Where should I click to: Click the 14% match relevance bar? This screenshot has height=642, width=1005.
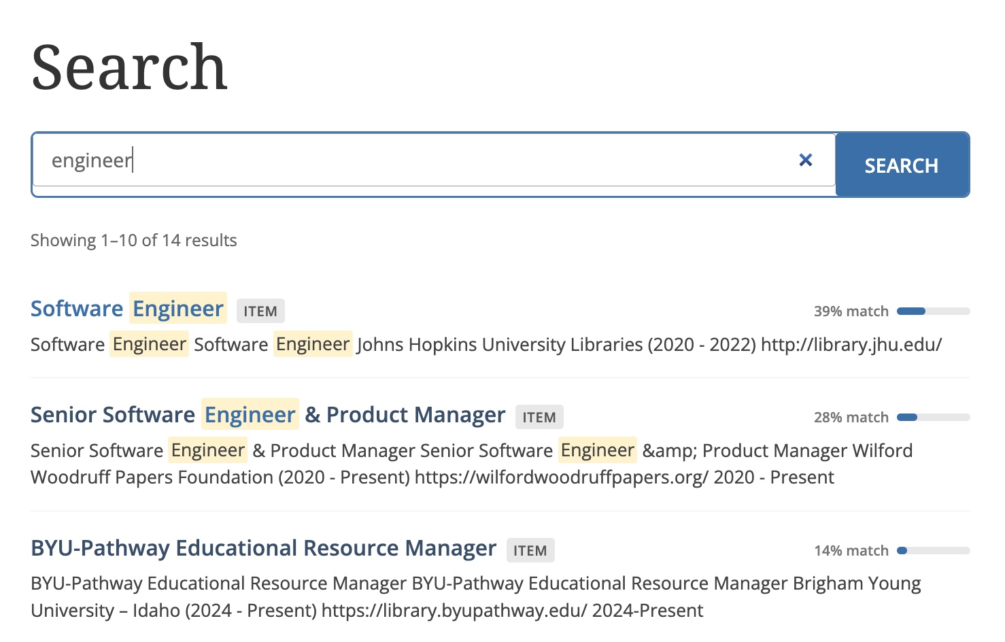pos(933,551)
